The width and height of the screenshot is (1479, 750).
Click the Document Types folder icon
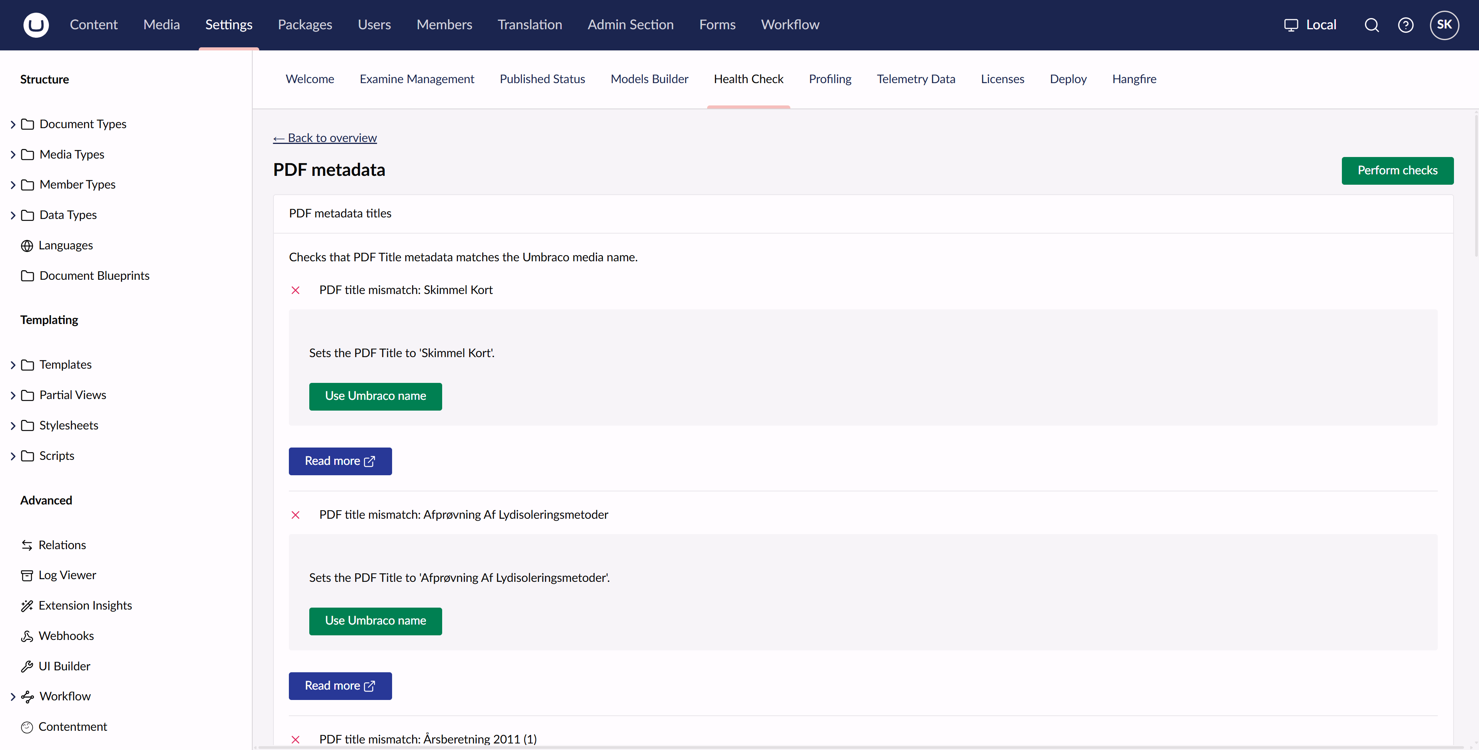[28, 124]
